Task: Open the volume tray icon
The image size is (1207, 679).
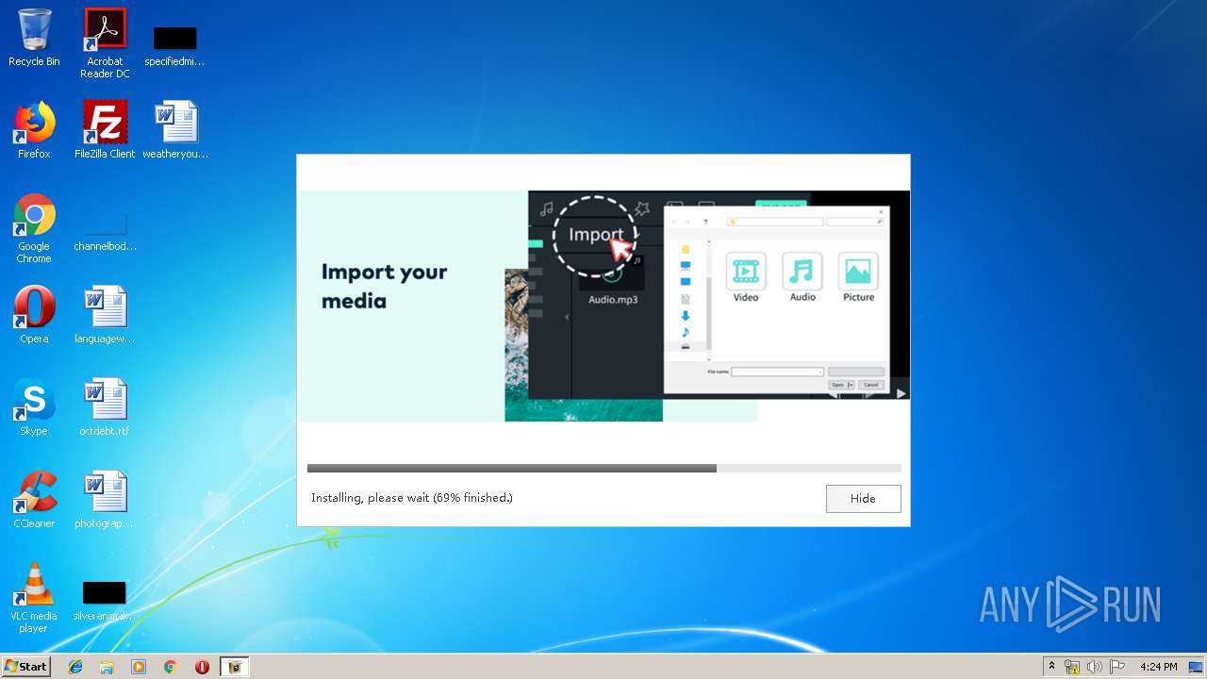Action: (x=1095, y=667)
